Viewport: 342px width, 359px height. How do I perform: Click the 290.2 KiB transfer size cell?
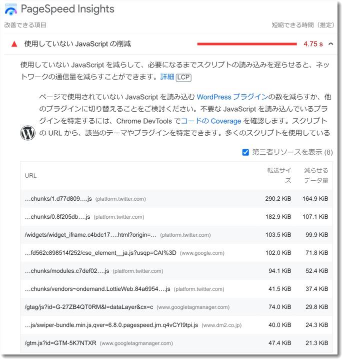(278, 199)
